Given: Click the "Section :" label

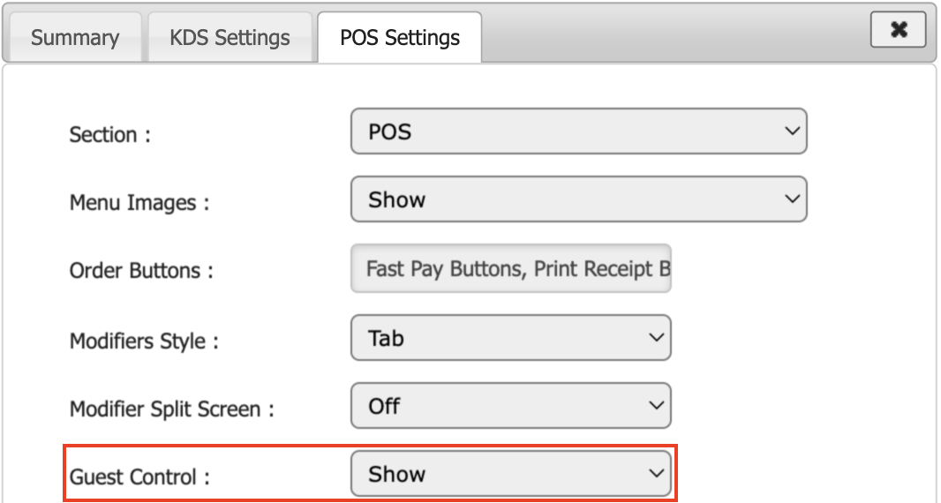Looking at the screenshot, I should point(109,135).
